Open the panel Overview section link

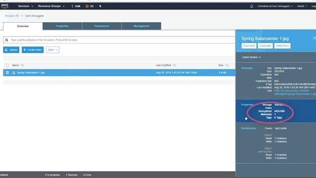(247, 68)
